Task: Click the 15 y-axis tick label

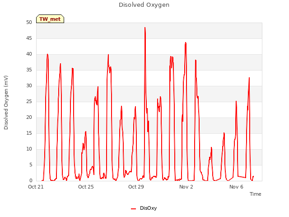Action: pyautogui.click(x=29, y=133)
